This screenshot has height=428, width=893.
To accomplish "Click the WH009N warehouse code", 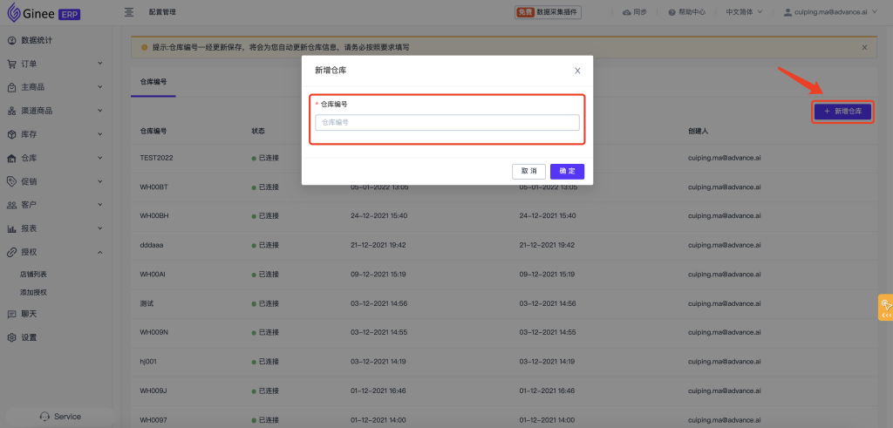I will 154,332.
